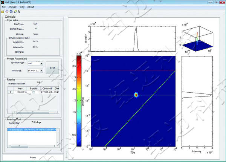226x162 pixels.
Task: Open the File menu
Action: pos(4,7)
